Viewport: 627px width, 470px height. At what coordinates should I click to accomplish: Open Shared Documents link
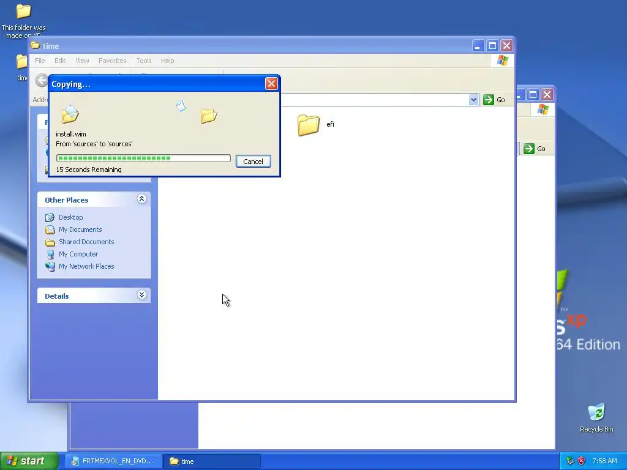86,242
